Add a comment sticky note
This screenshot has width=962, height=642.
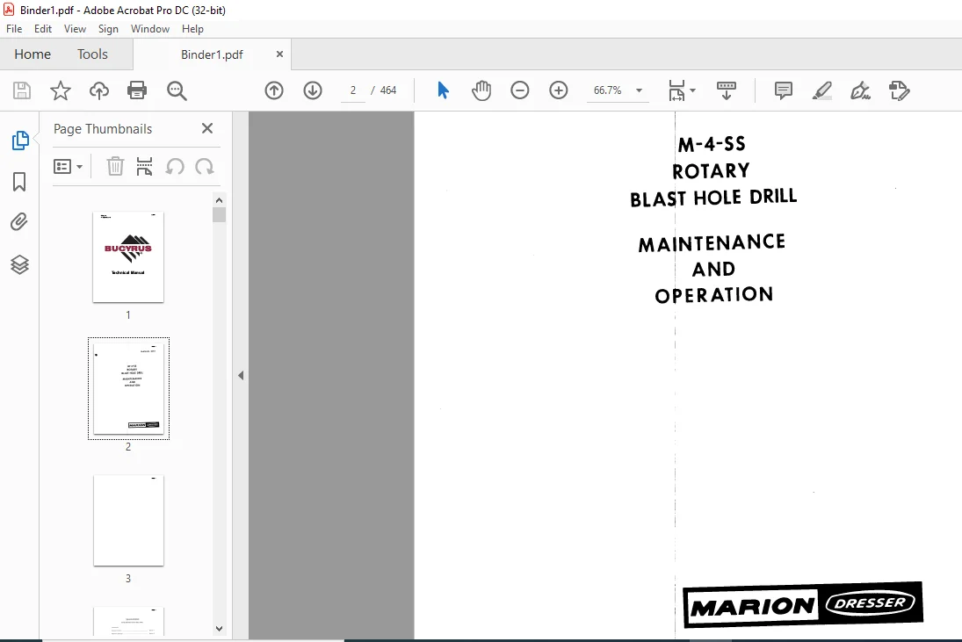pos(784,90)
